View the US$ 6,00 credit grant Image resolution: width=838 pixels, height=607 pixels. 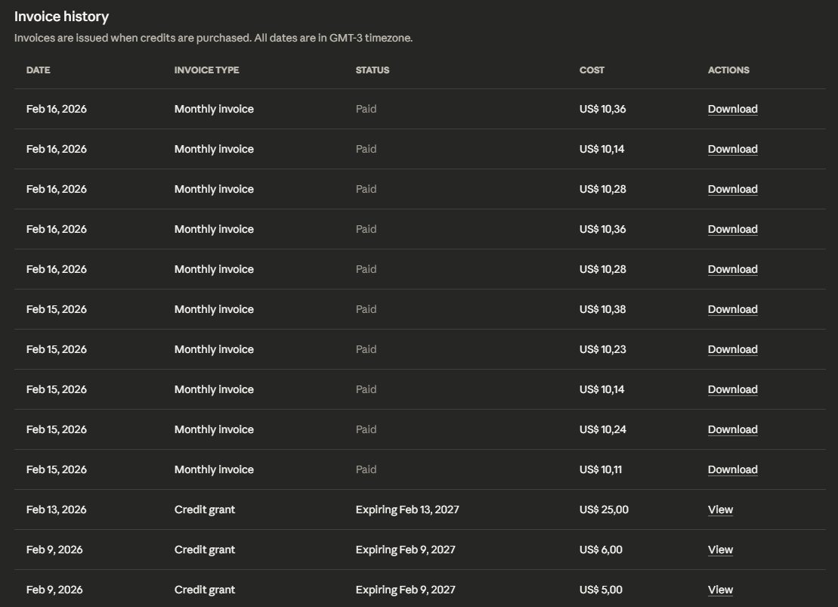pos(720,550)
